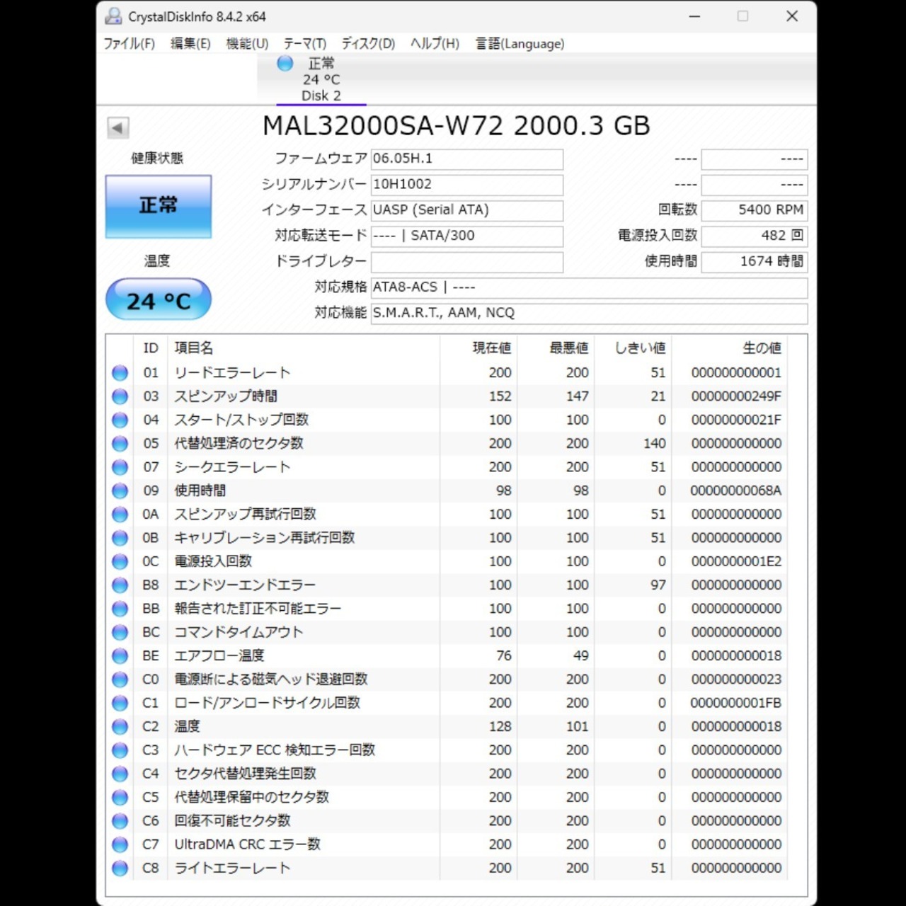The width and height of the screenshot is (906, 906).
Task: Click status orb for ID C6 回復不可能セクタ数
Action: click(120, 821)
